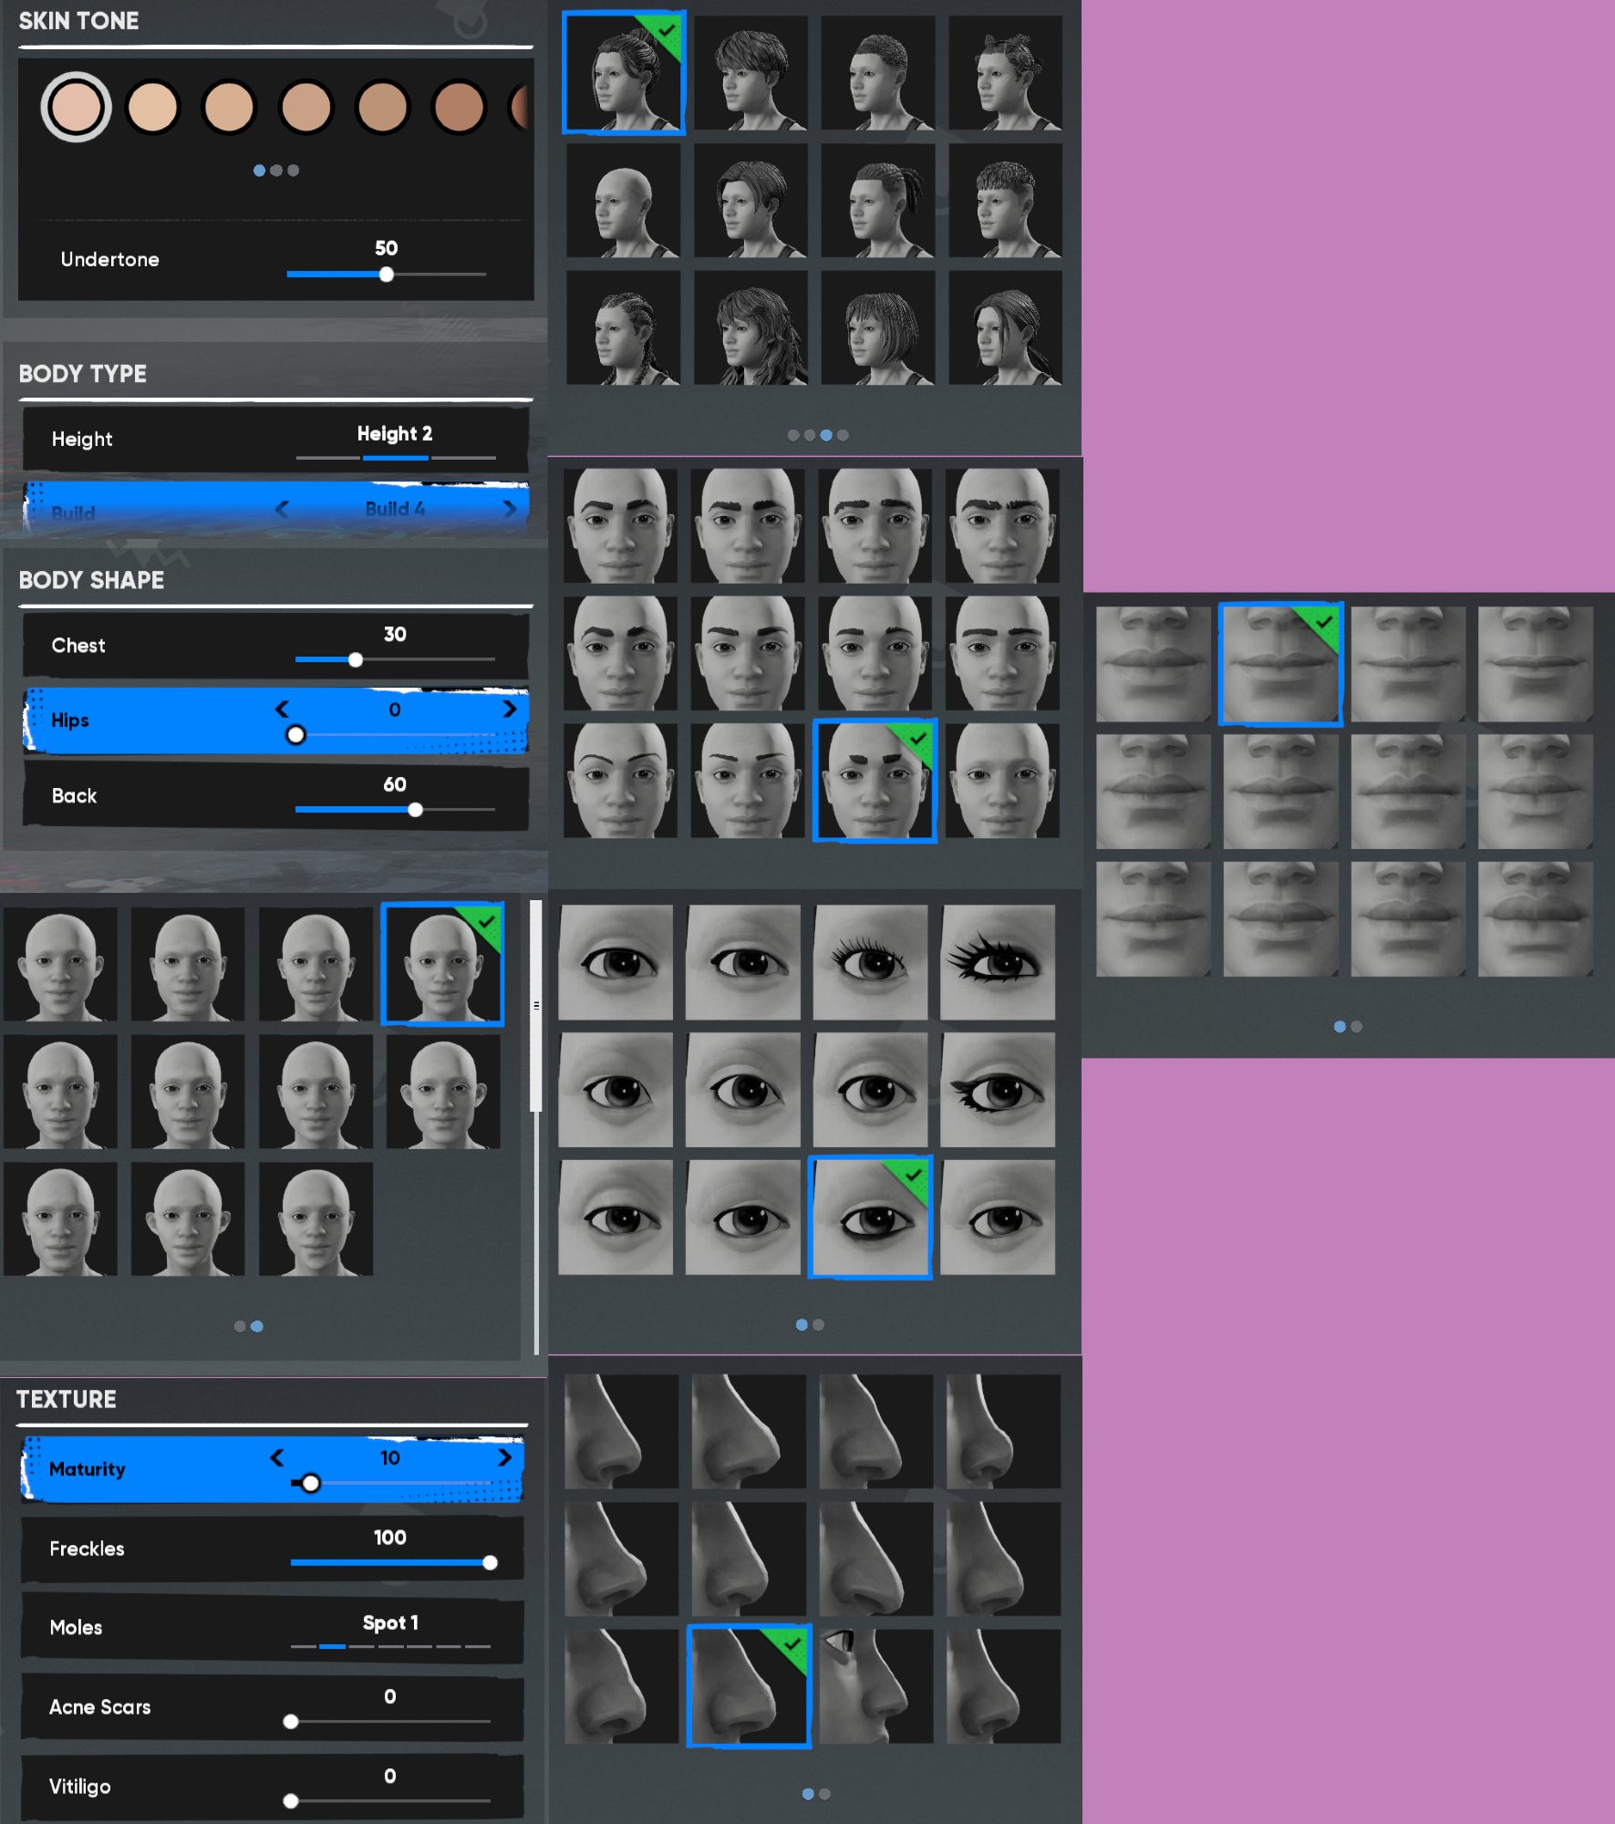Screen dimensions: 1615x1824
Task: Select the top-left lips shape thumbnail
Action: (x=1153, y=664)
